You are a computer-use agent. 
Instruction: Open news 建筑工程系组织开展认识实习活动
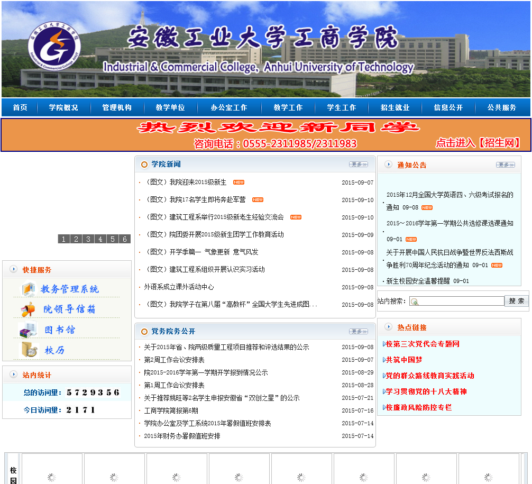[x=204, y=269]
